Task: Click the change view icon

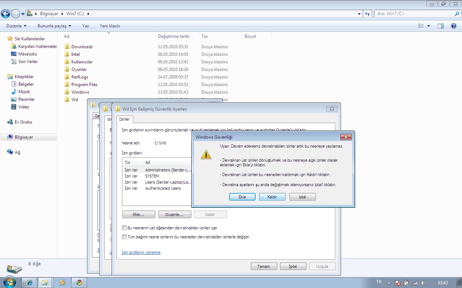Action: click(x=420, y=26)
